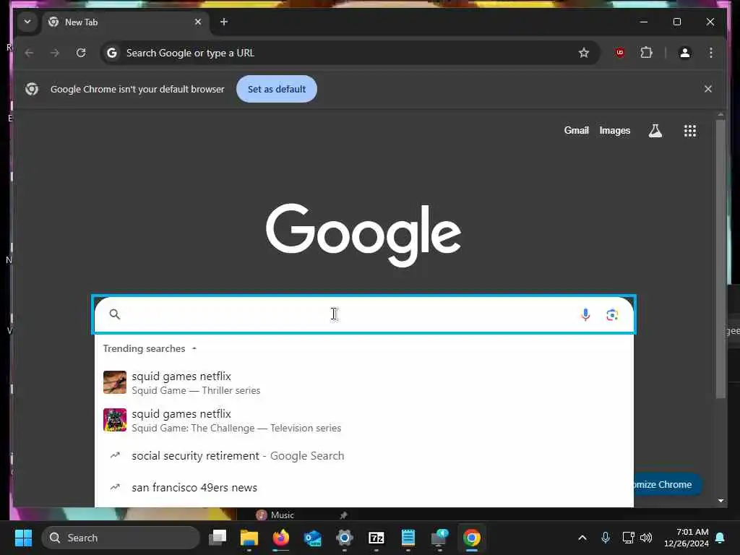Open the Google apps grid
Screen dimensions: 740x555
690,131
